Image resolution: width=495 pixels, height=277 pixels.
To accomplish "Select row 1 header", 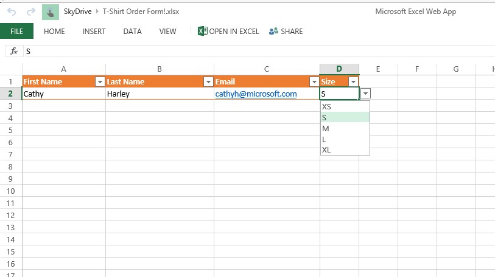I will (11, 81).
